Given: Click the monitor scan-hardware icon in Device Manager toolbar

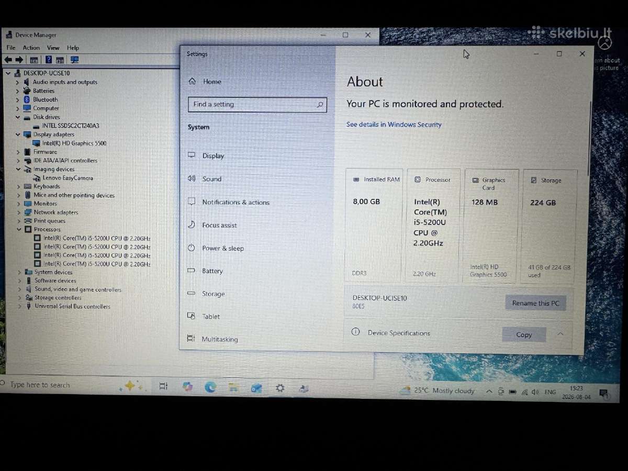Looking at the screenshot, I should coord(74,60).
